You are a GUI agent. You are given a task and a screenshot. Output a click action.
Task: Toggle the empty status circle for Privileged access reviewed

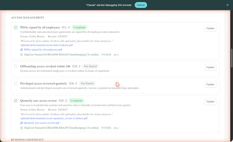click(16, 83)
